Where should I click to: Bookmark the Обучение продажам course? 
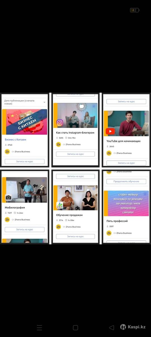(x=94, y=189)
